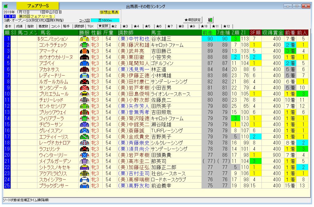This screenshot has height=207, width=314.
Task: Select the silks icon in the アマーティ row
Action: [84, 51]
